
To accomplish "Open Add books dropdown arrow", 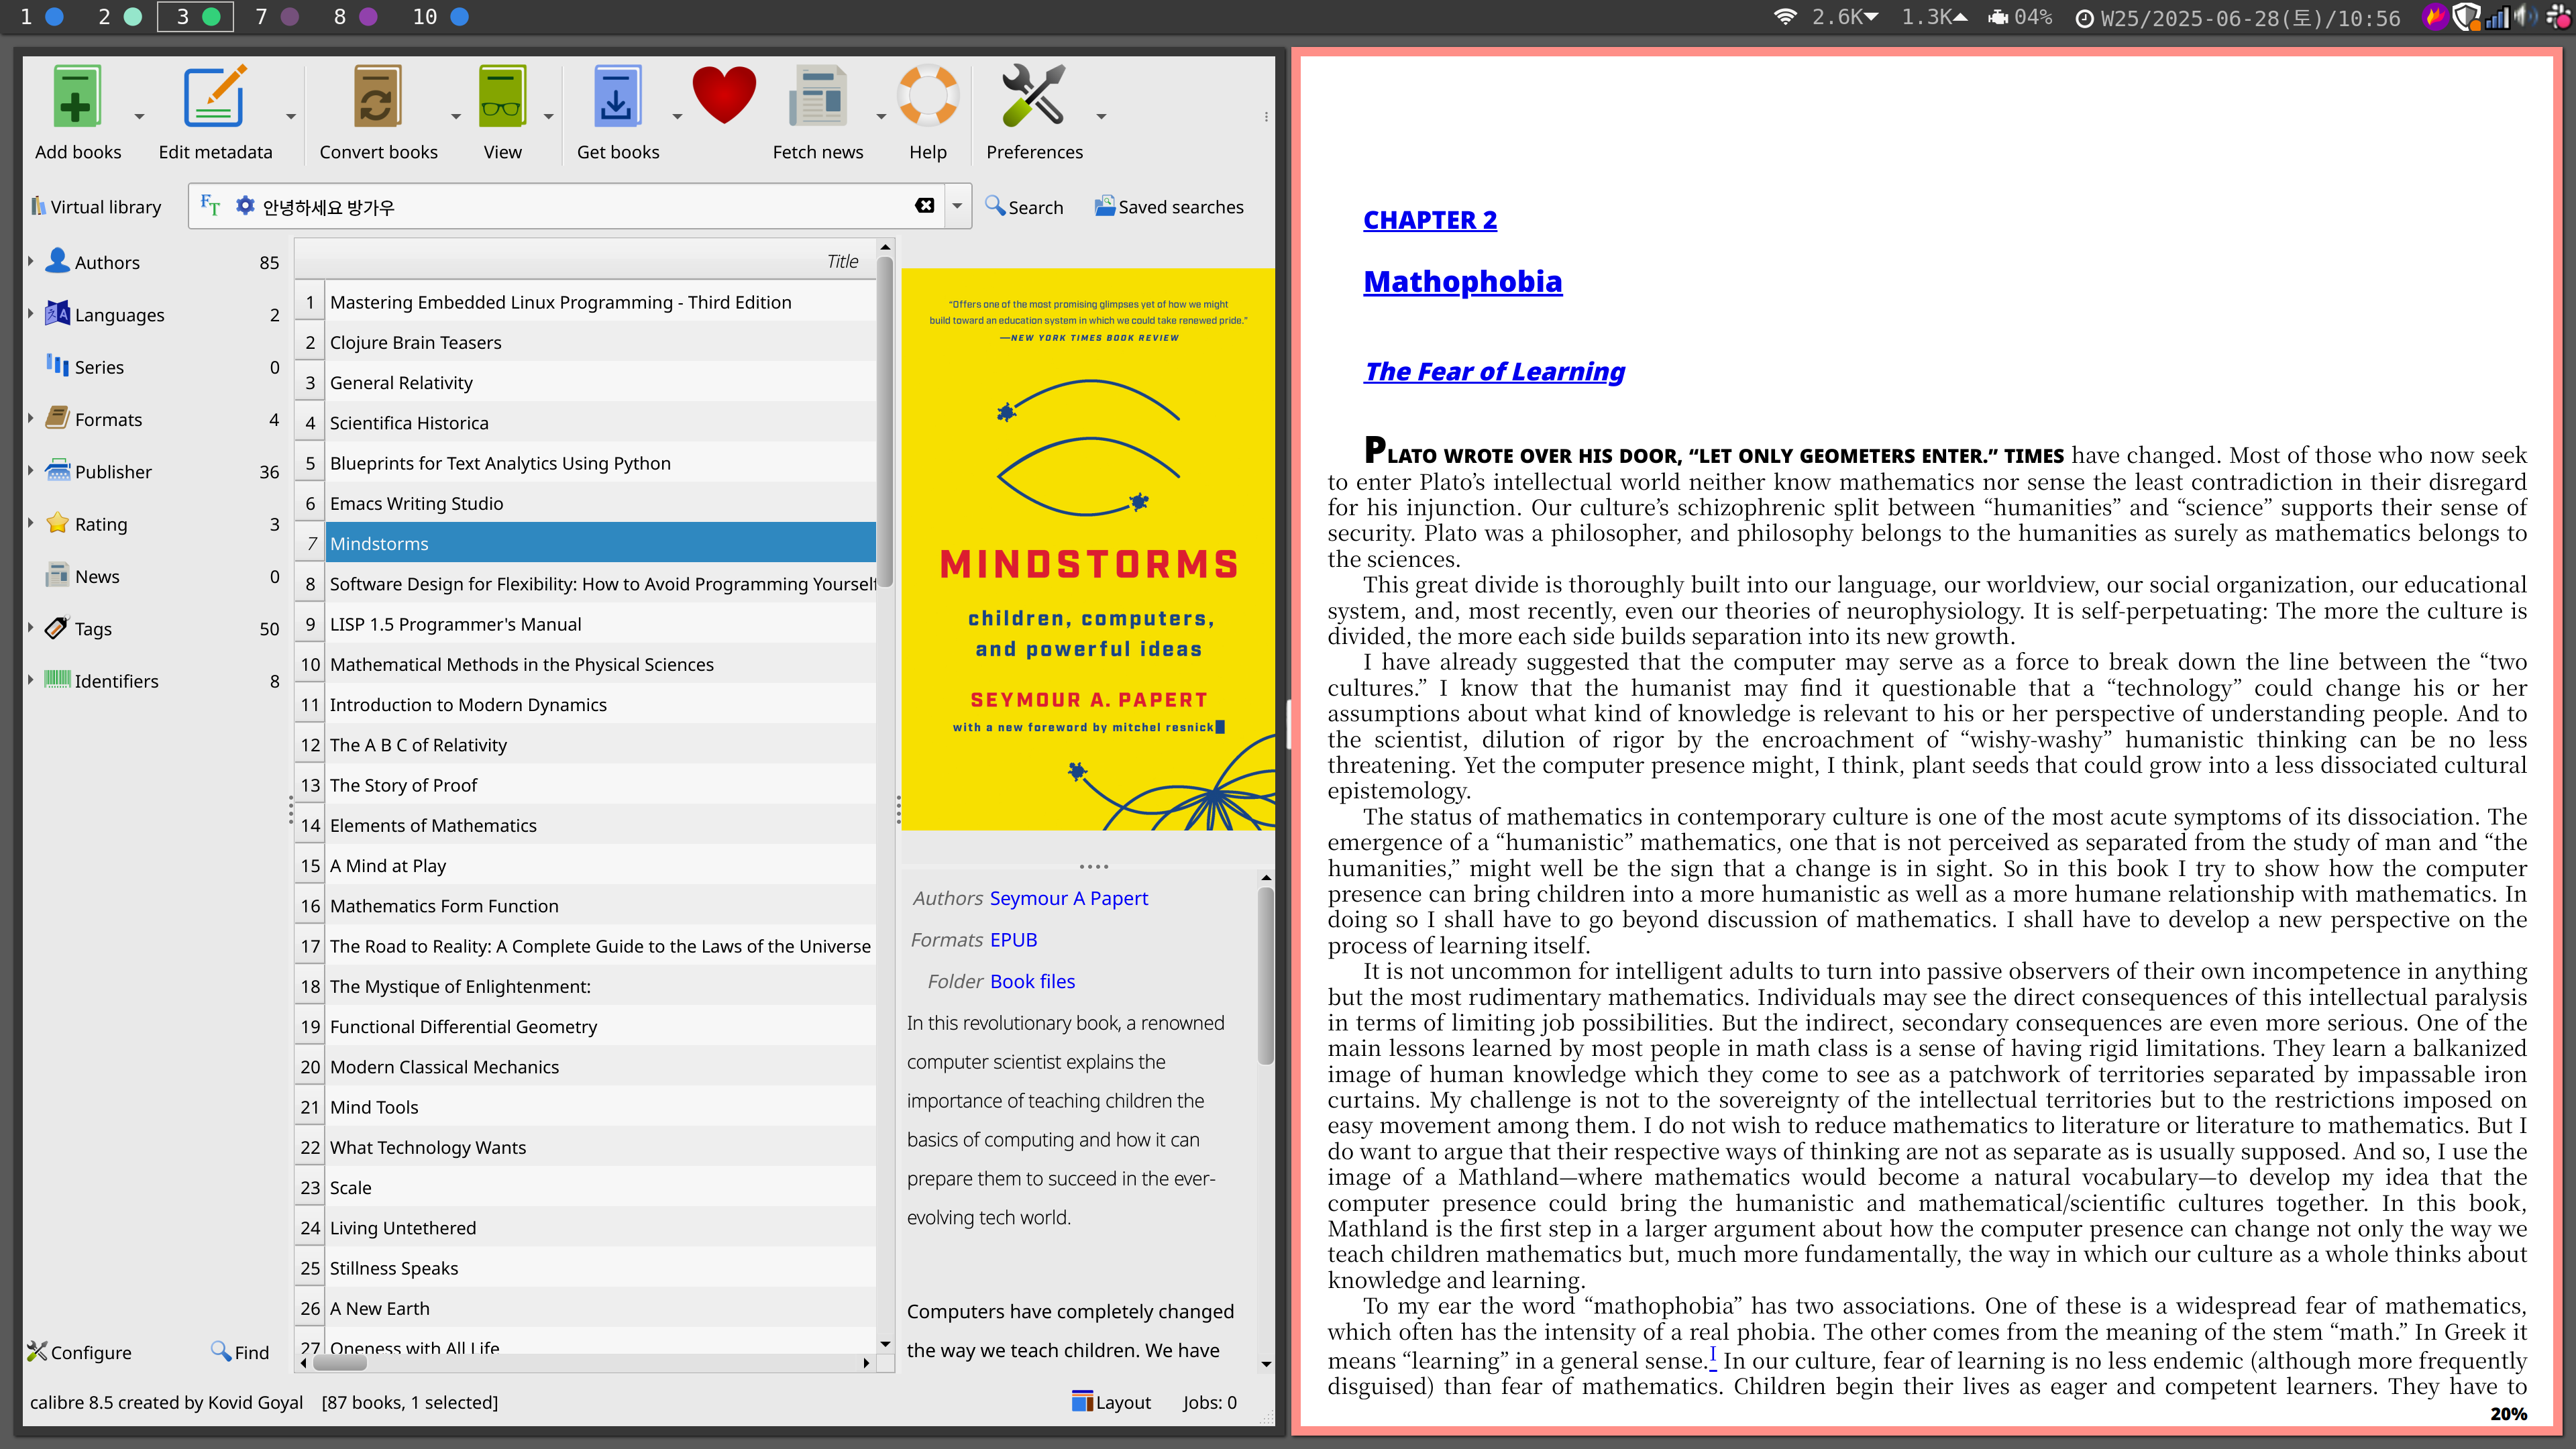I will point(139,117).
